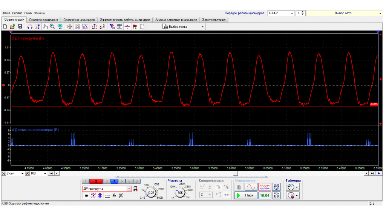Click the overlaid waveforms icon
Viewport: 386px width, 207px height.
coord(85,27)
